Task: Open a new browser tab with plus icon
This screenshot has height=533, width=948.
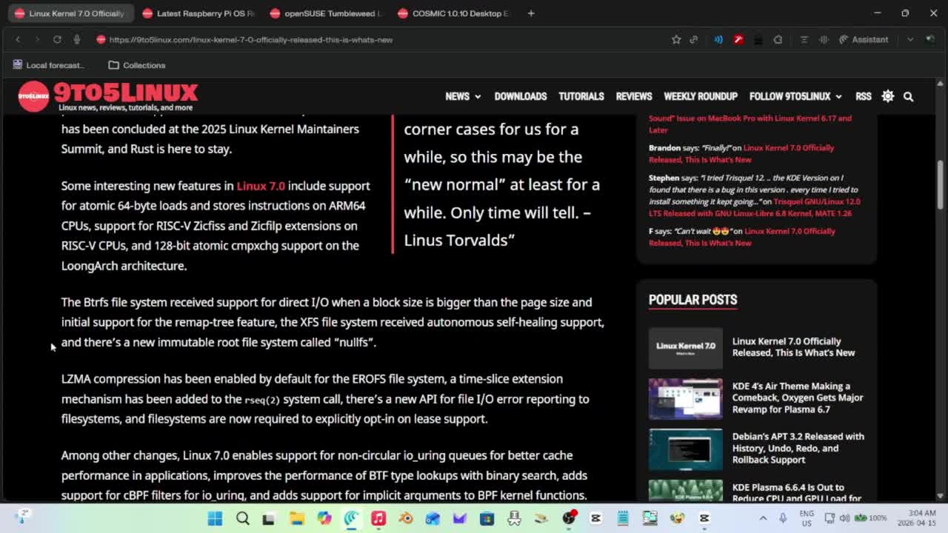Action: (530, 13)
